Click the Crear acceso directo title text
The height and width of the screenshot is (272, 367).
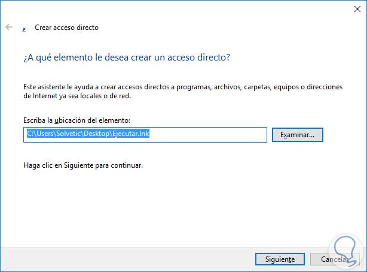click(x=66, y=28)
